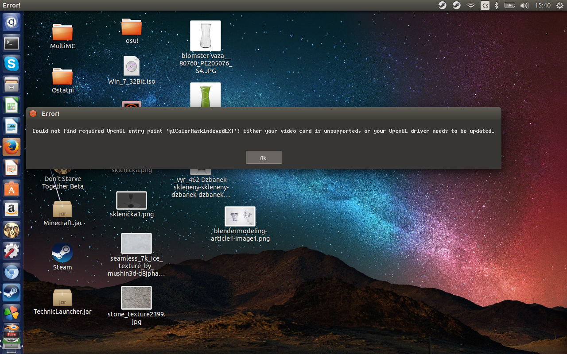
Task: Click the Amazon launcher icon
Action: [12, 209]
